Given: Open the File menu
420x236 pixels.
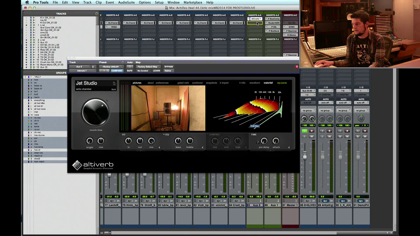Looking at the screenshot, I should pos(55,2).
